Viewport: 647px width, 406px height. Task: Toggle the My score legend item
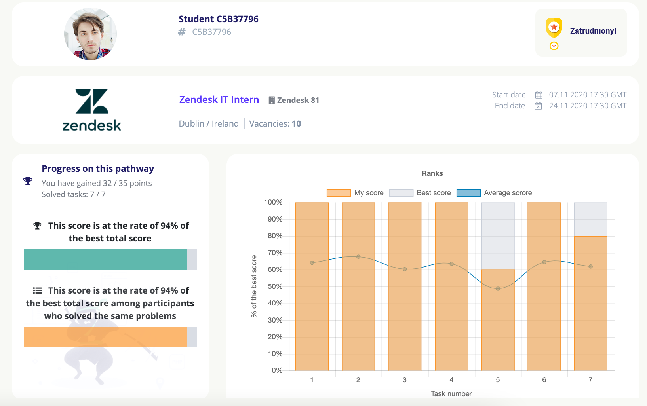355,193
